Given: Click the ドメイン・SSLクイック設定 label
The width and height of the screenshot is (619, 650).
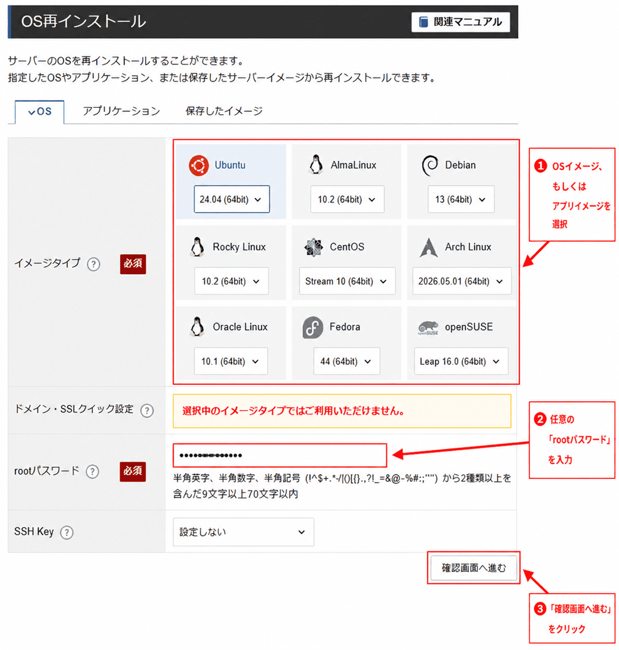Looking at the screenshot, I should [x=74, y=409].
